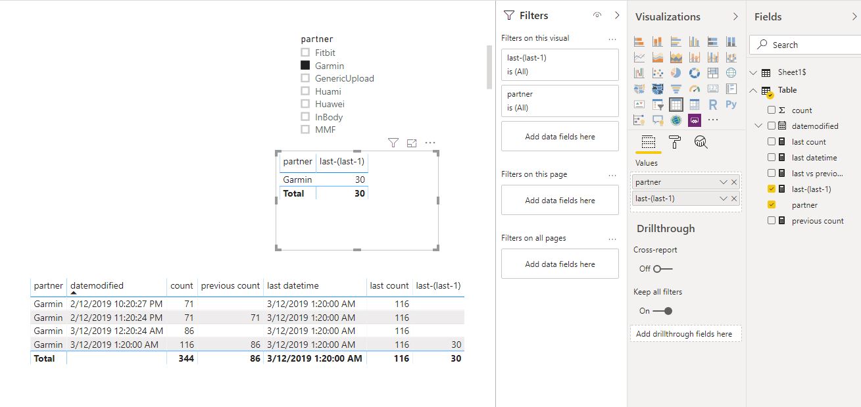Image resolution: width=861 pixels, height=407 pixels.
Task: Select the funnel chart visual
Action: [676, 89]
